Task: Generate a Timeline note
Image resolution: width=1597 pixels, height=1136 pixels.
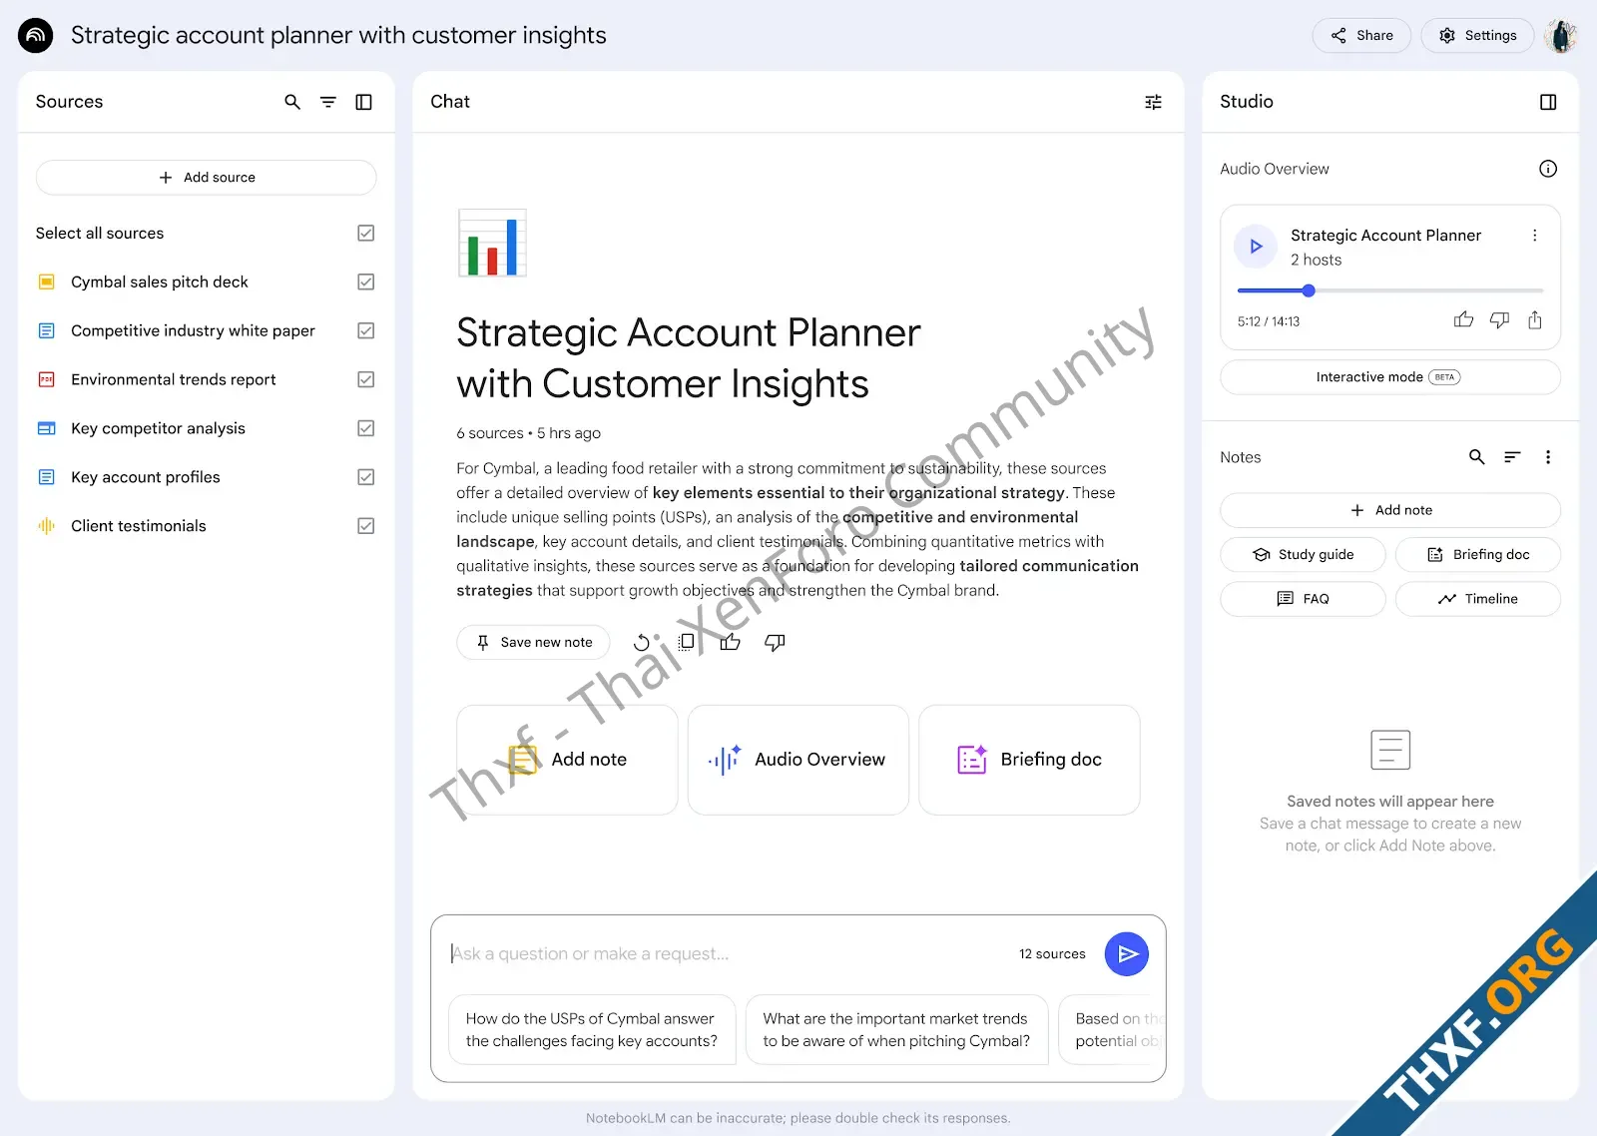Action: click(x=1478, y=599)
